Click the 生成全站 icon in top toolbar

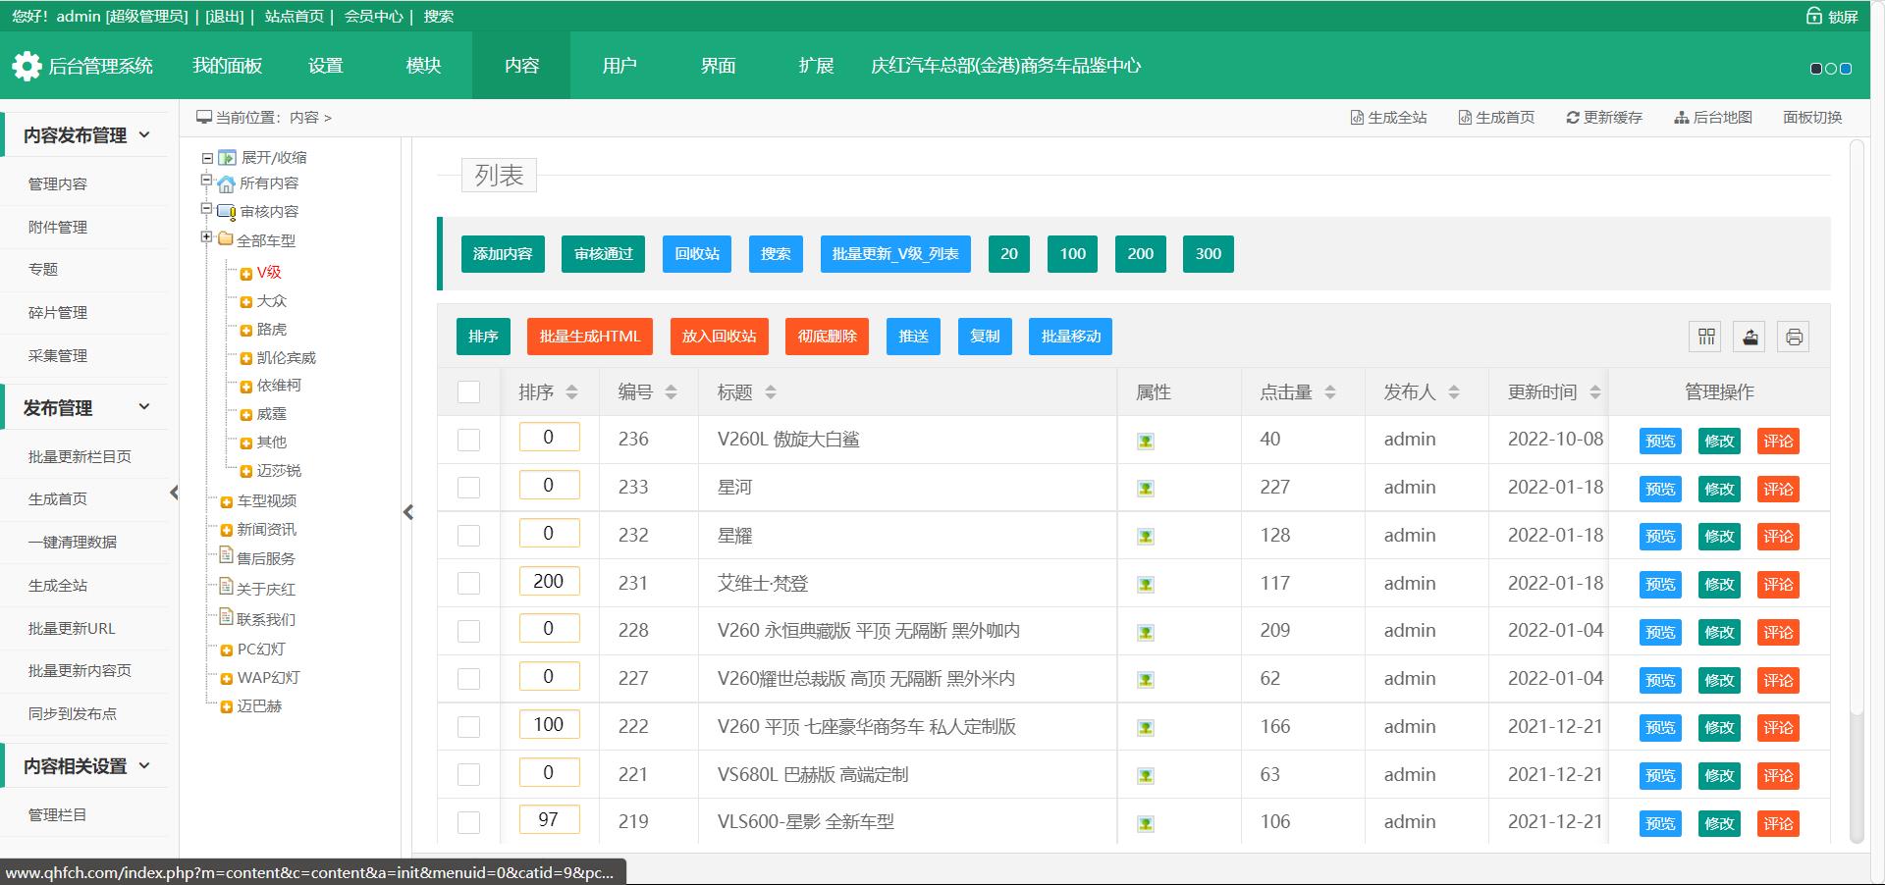[x=1357, y=118]
